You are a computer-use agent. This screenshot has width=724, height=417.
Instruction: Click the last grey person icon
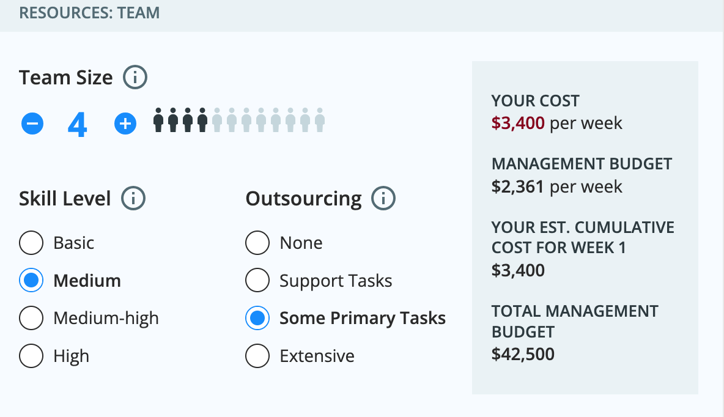click(320, 121)
